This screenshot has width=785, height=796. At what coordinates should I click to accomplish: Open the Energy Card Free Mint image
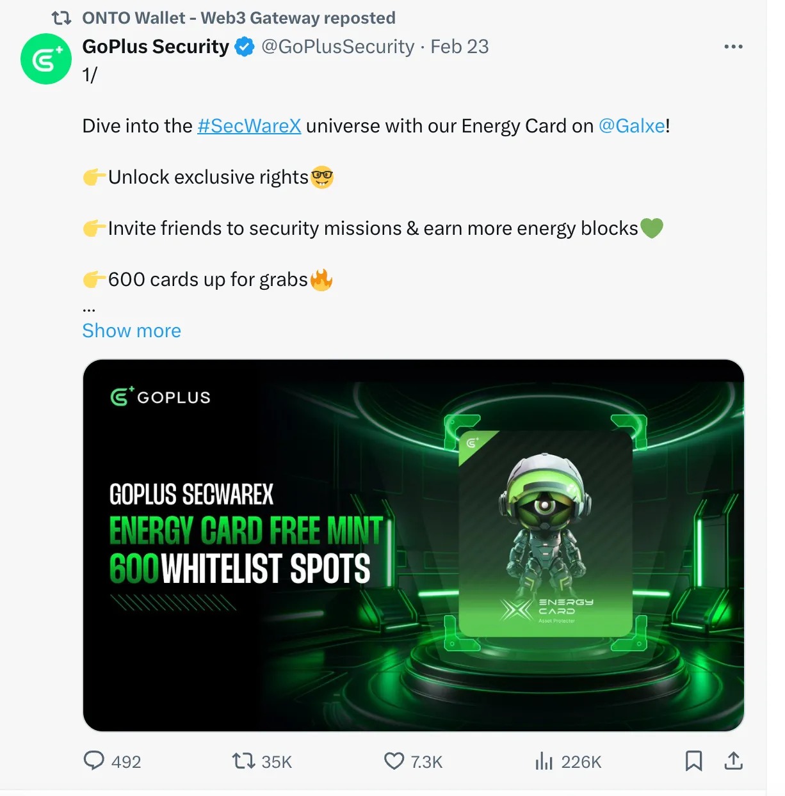tap(414, 545)
